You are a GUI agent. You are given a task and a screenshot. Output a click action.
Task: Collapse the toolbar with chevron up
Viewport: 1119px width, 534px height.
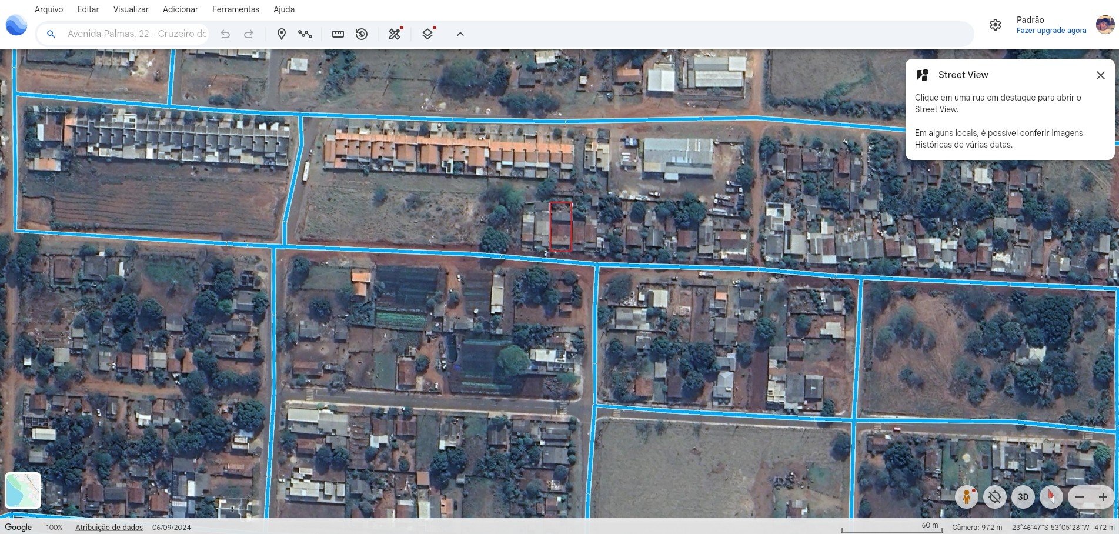click(x=460, y=34)
